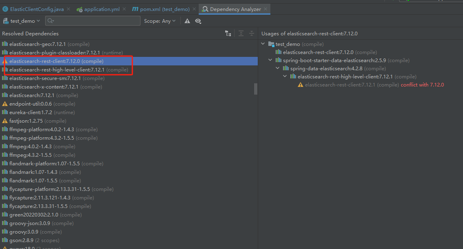Viewport: 463px width, 249px height.
Task: Expand all nodes using expand-all icon
Action: [x=240, y=33]
